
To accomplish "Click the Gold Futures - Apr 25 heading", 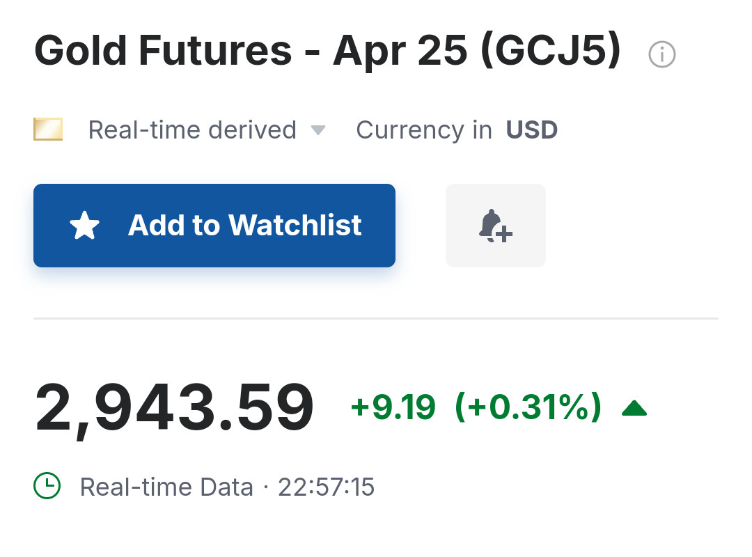I will pos(251,51).
